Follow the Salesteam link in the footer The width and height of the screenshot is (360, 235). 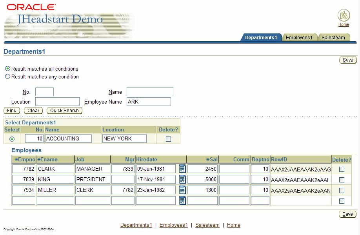(x=207, y=225)
